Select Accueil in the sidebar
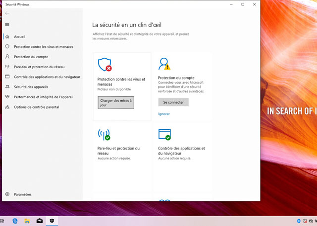Image resolution: width=317 pixels, height=226 pixels. 20,37
